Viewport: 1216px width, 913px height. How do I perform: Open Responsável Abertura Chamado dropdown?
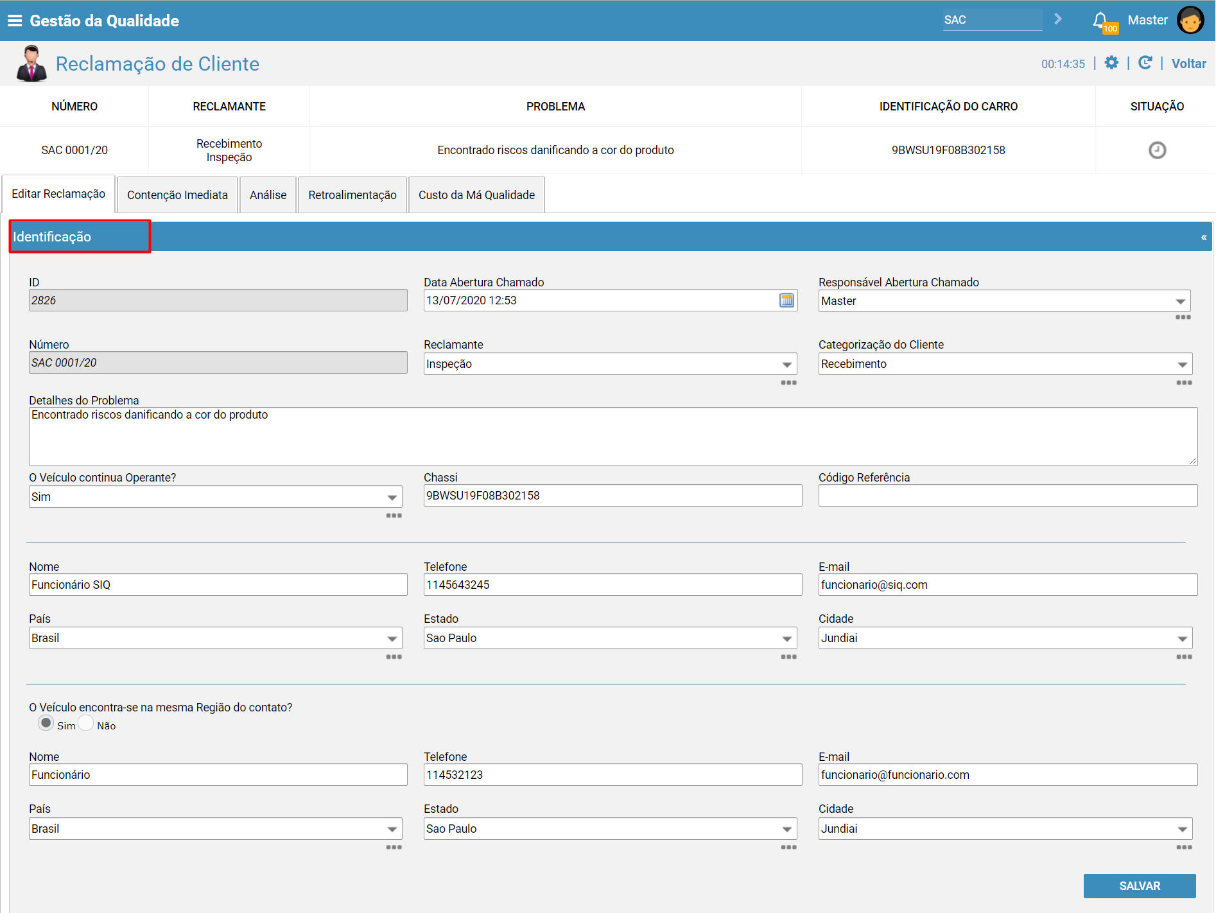[x=1004, y=301]
